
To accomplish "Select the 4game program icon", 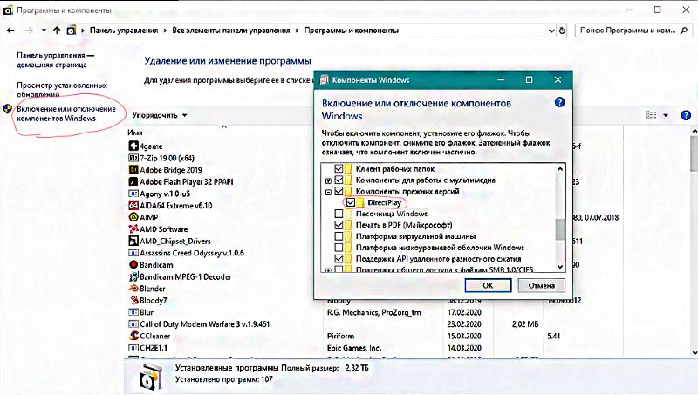I will pyautogui.click(x=133, y=146).
